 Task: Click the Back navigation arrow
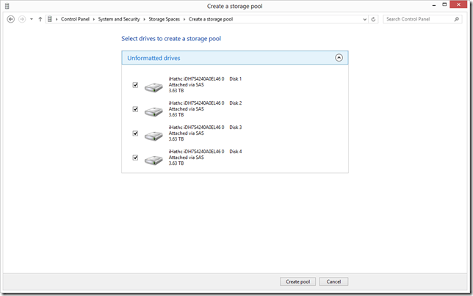(x=11, y=19)
